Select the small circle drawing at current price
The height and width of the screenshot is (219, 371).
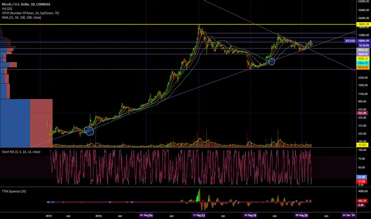311,44
